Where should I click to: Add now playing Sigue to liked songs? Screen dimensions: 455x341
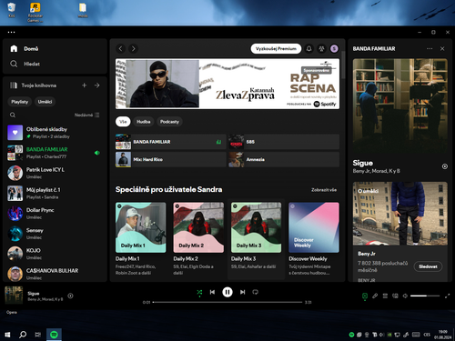[70, 296]
